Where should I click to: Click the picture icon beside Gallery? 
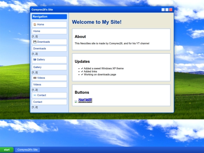(x=35, y=59)
